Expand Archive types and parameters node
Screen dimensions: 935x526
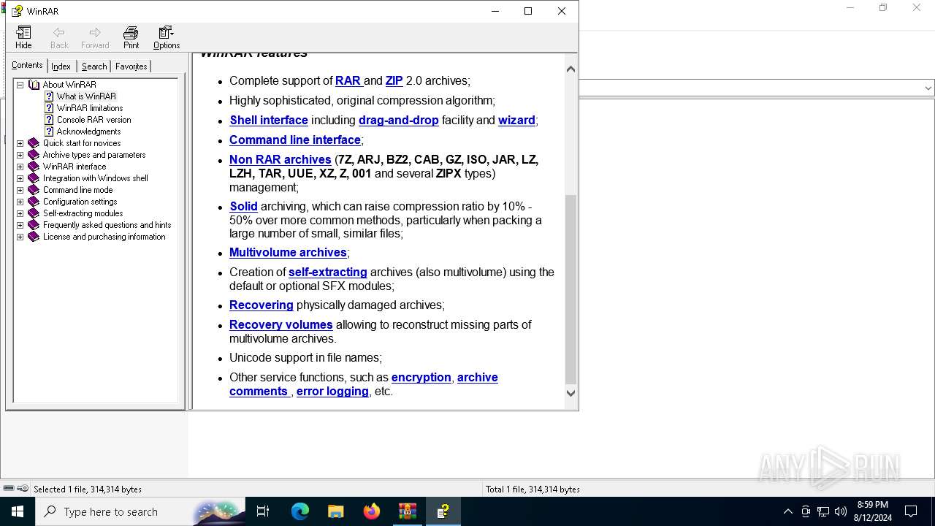(x=20, y=155)
